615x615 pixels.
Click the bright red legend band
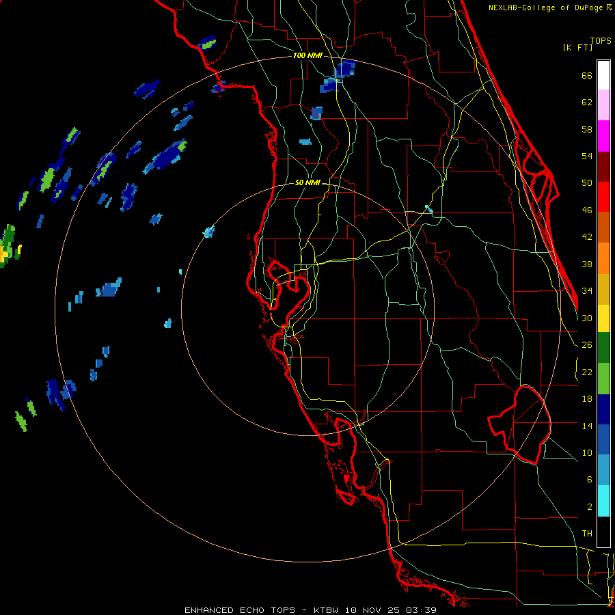603,197
